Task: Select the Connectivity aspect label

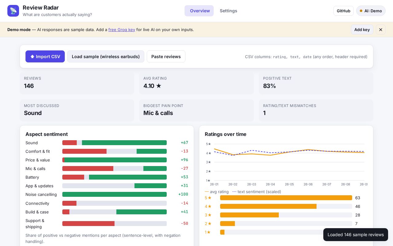Action: (37, 203)
